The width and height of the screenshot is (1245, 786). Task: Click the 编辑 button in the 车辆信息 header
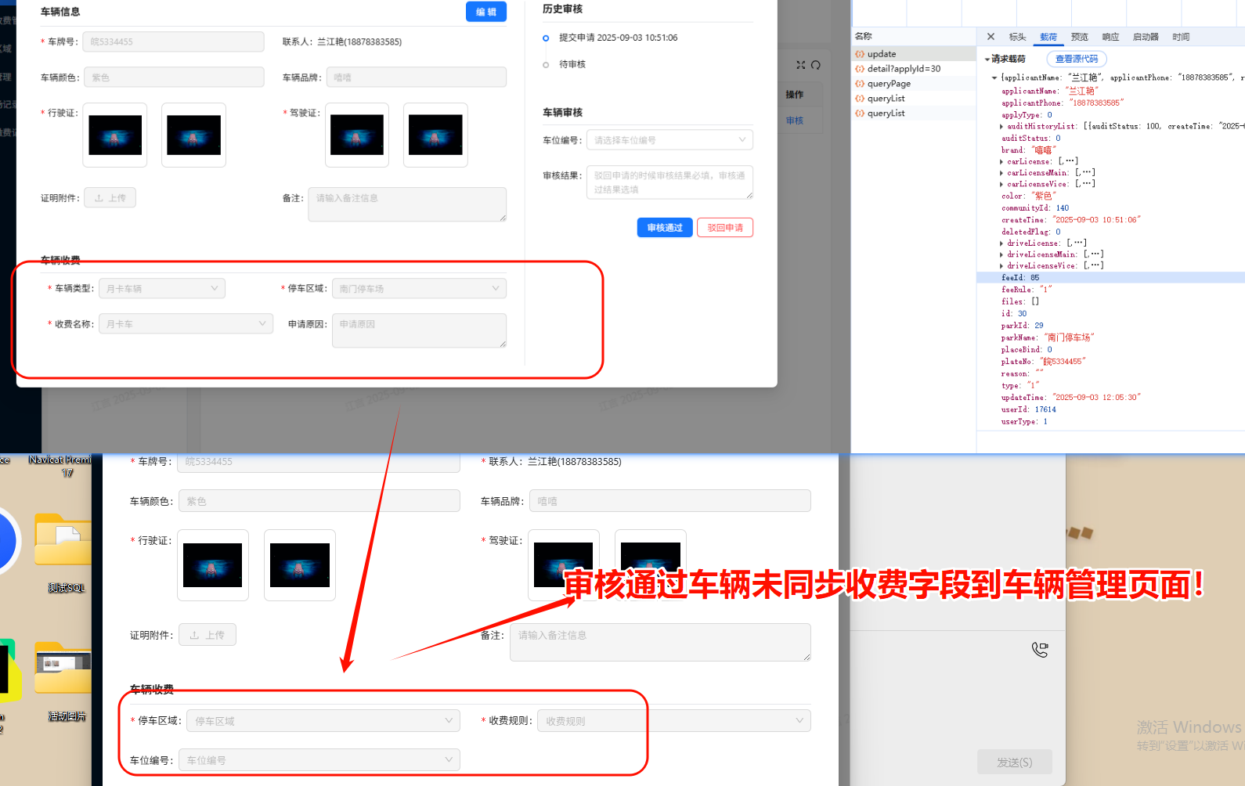point(486,12)
